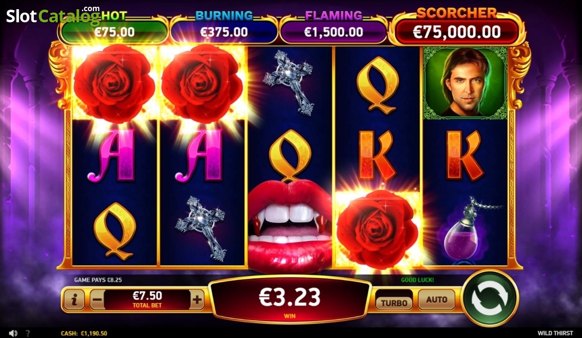Select the SCORCHER jackpot €75,000.00 panel

(x=456, y=31)
